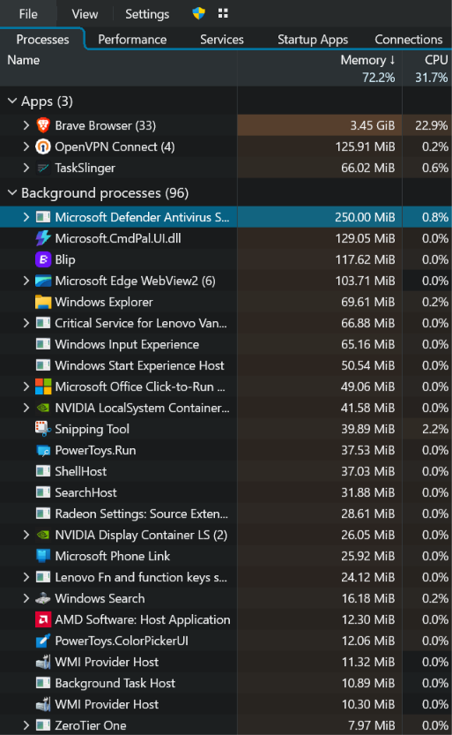Click the ZeroTier One process icon
This screenshot has height=735, width=452.
click(43, 725)
